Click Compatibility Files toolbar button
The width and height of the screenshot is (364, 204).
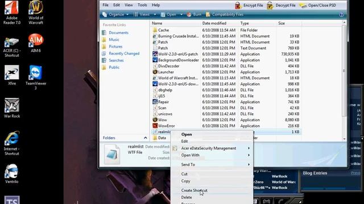tap(225, 14)
